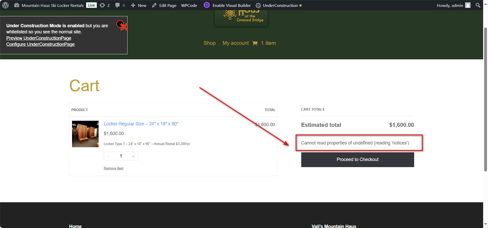
Task: Click the admin user avatar
Action: tap(468, 5)
